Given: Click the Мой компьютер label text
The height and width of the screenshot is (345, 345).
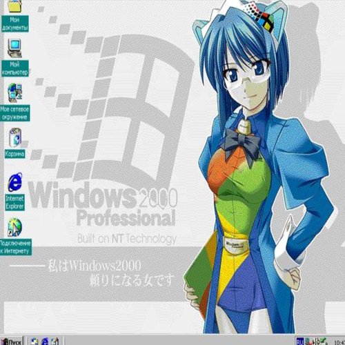Looking at the screenshot, I should tap(15, 68).
